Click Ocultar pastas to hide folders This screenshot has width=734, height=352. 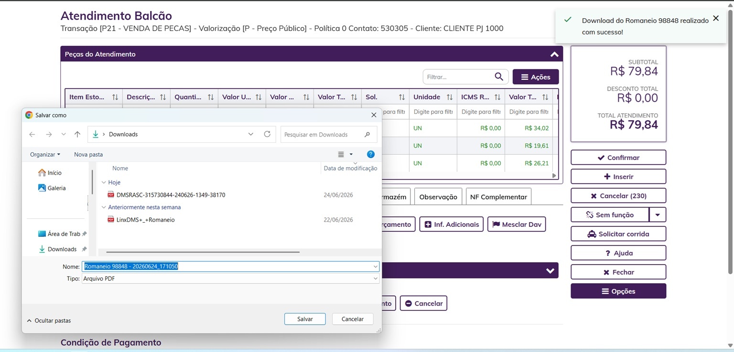pyautogui.click(x=49, y=320)
